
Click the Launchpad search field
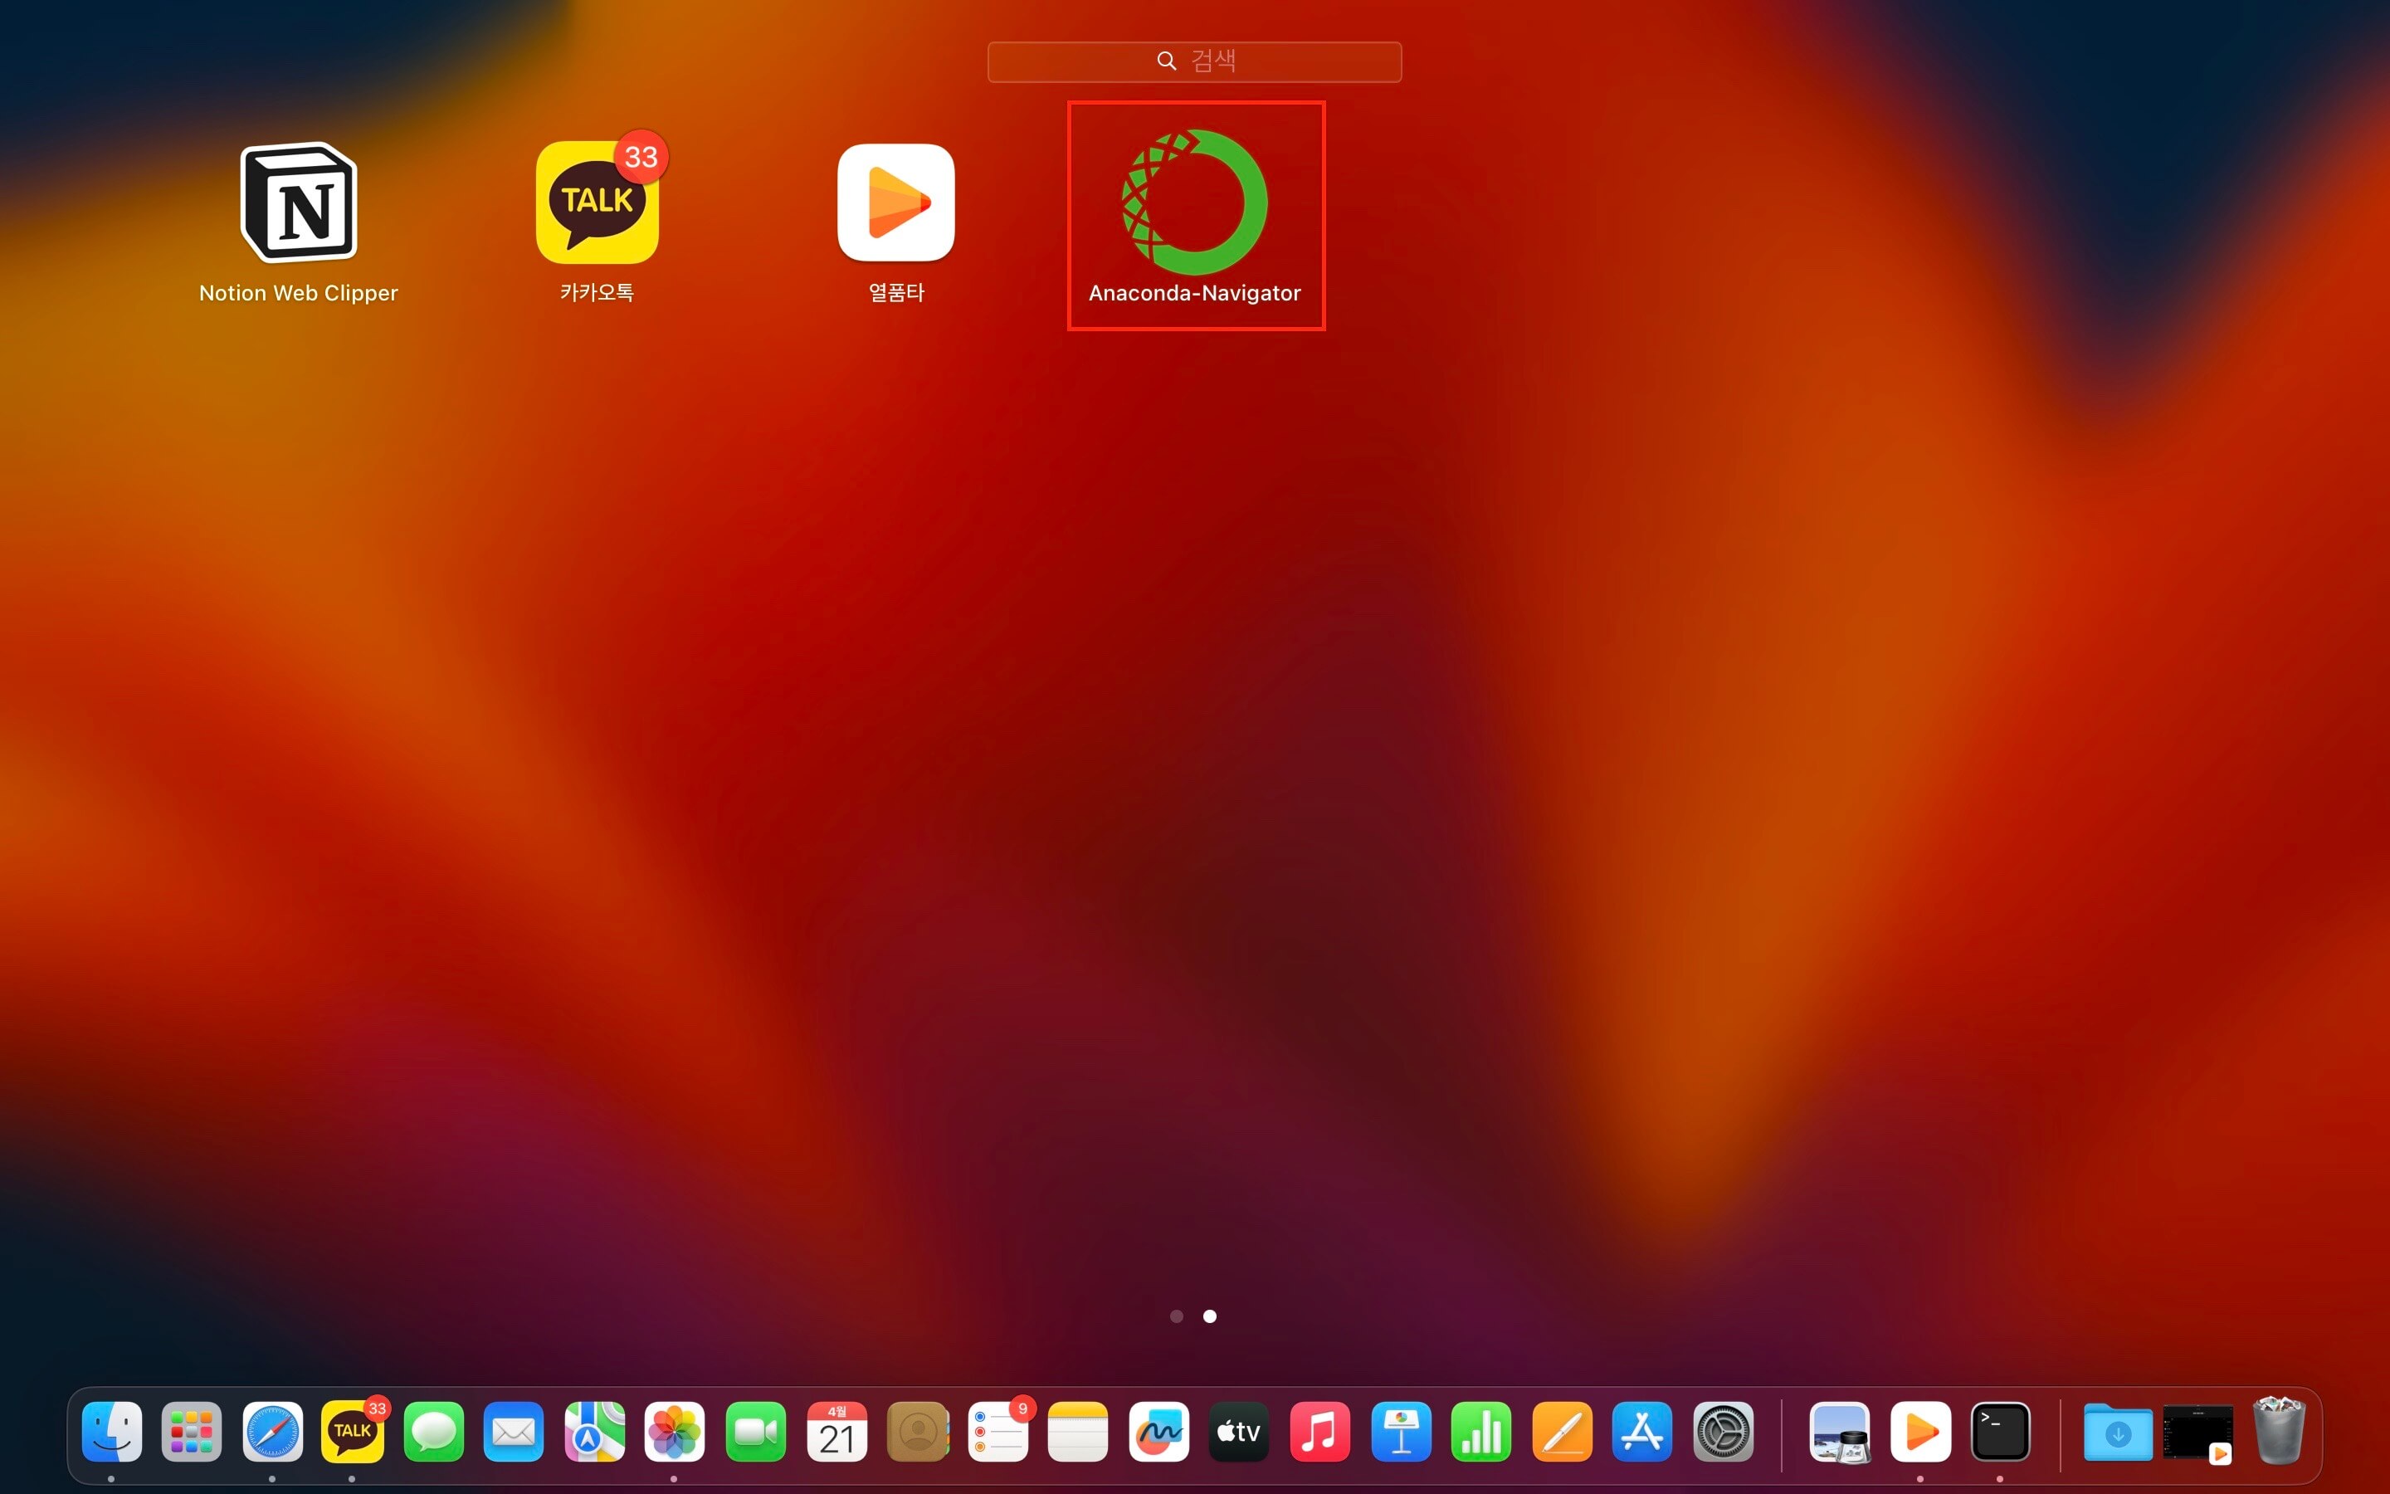(x=1194, y=61)
